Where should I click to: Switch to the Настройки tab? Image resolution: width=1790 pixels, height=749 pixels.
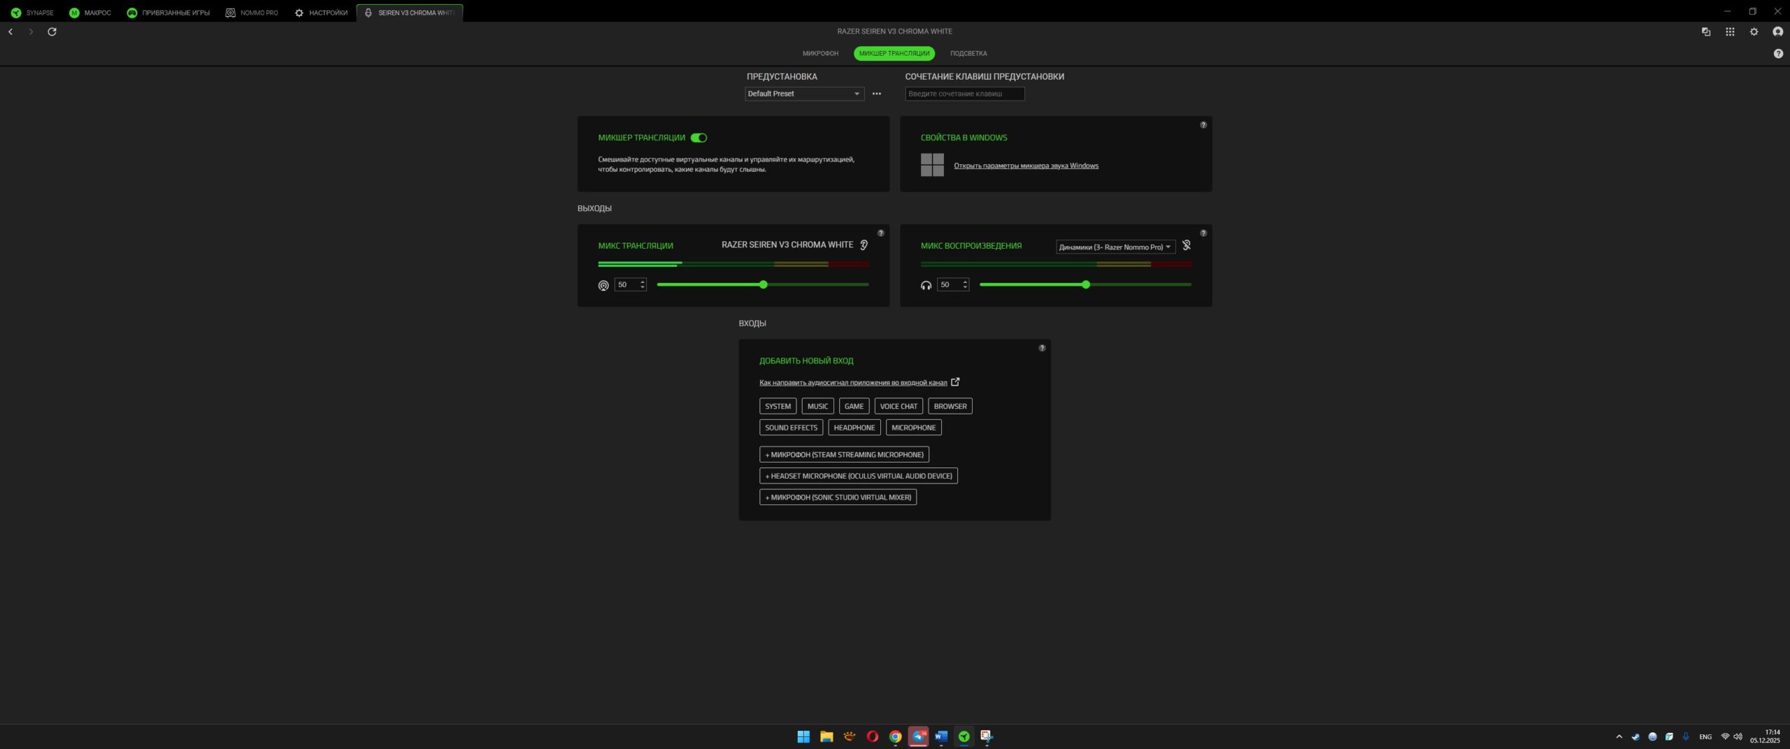click(x=322, y=13)
